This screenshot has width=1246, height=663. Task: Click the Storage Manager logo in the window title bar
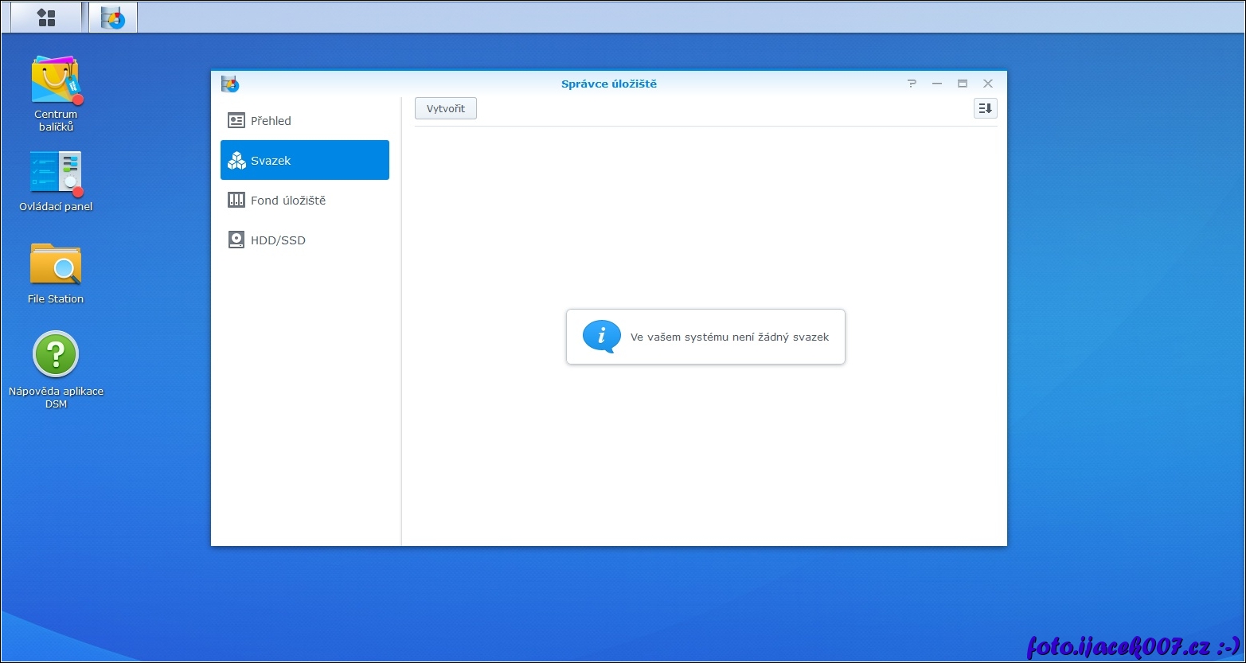[230, 84]
